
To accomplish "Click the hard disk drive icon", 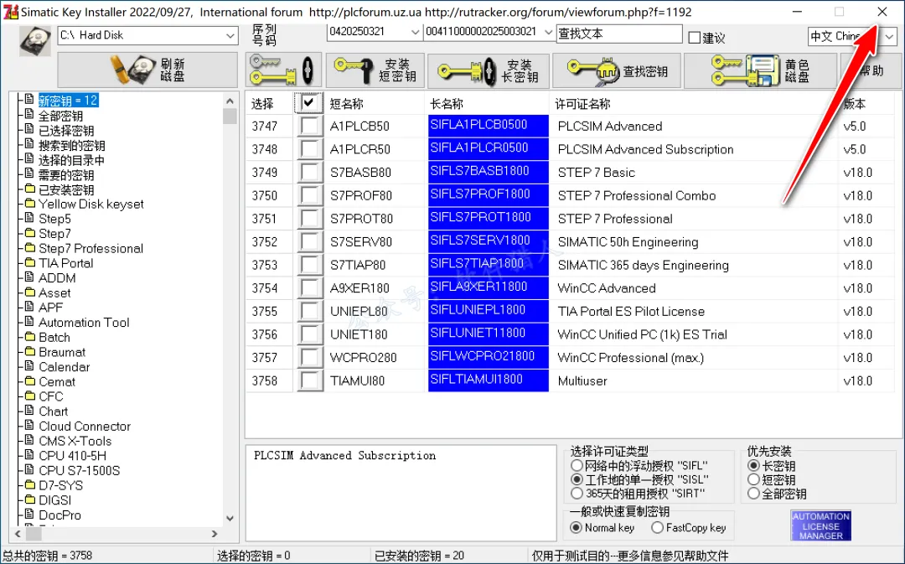I will (34, 40).
